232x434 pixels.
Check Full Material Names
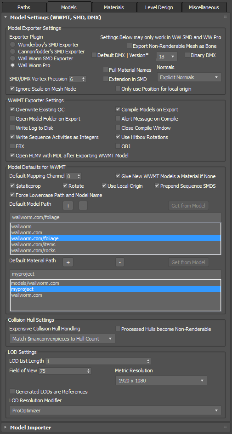click(106, 70)
